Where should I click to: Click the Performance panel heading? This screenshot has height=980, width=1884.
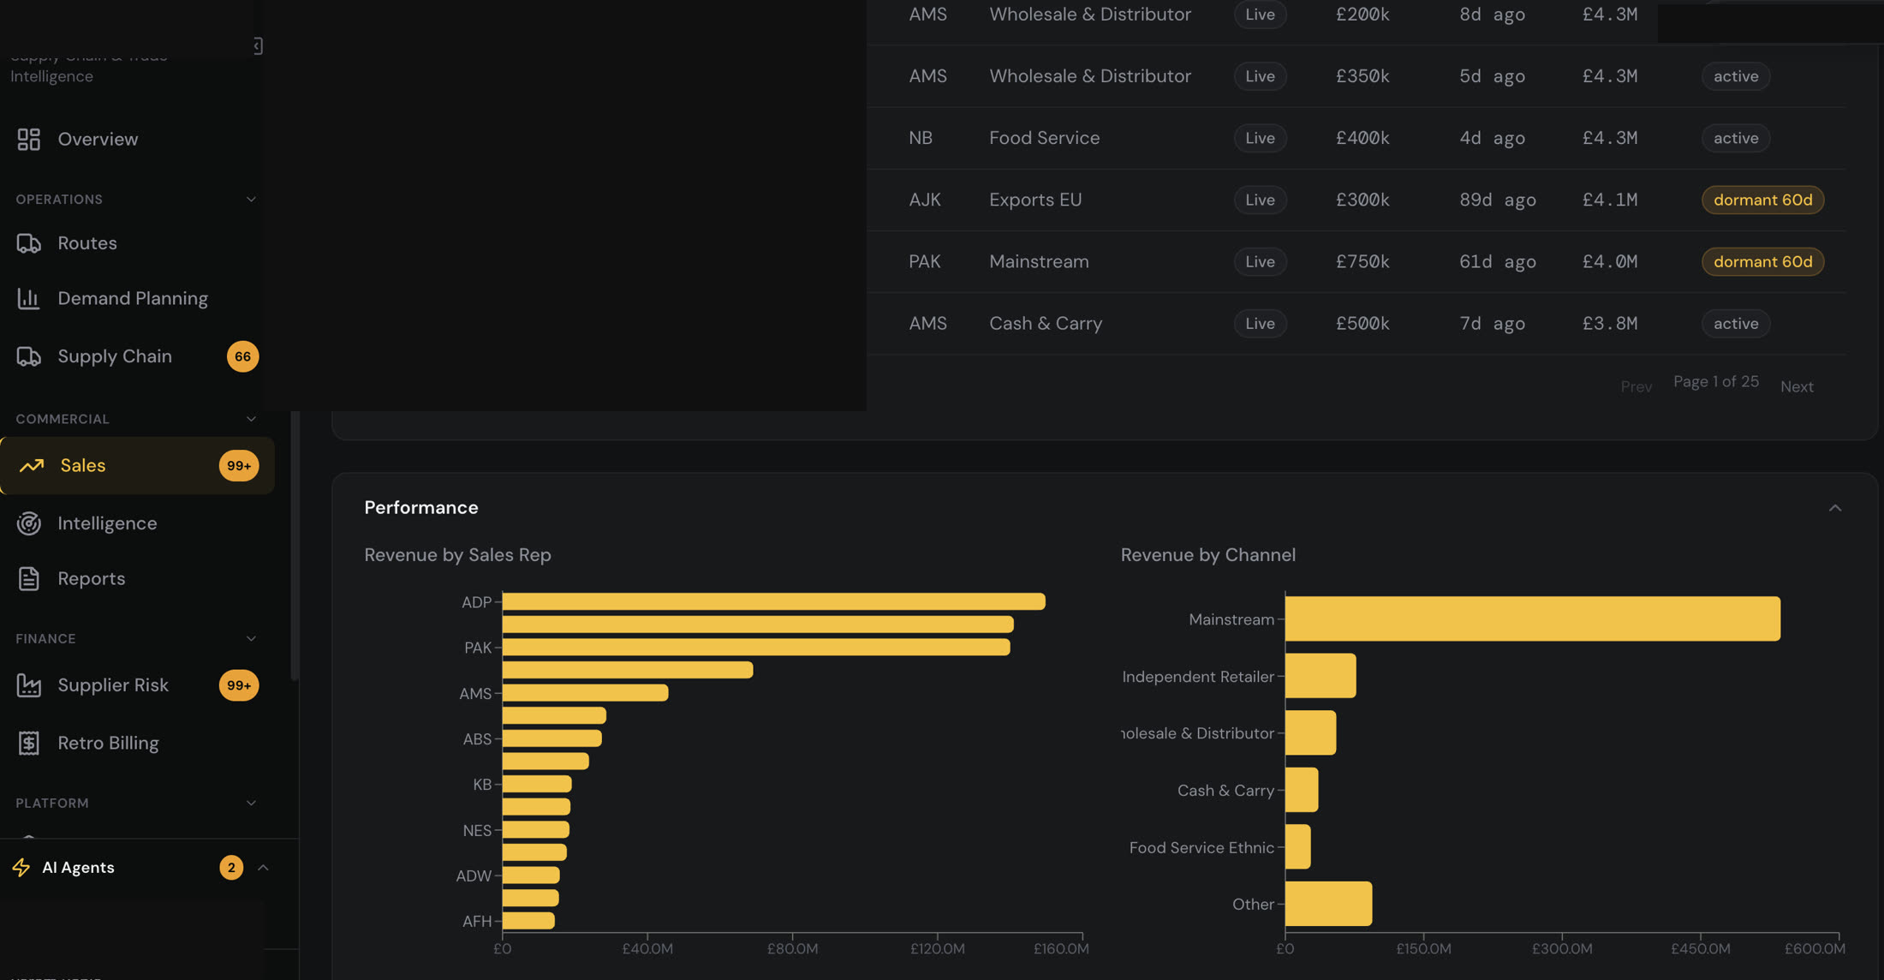point(421,508)
